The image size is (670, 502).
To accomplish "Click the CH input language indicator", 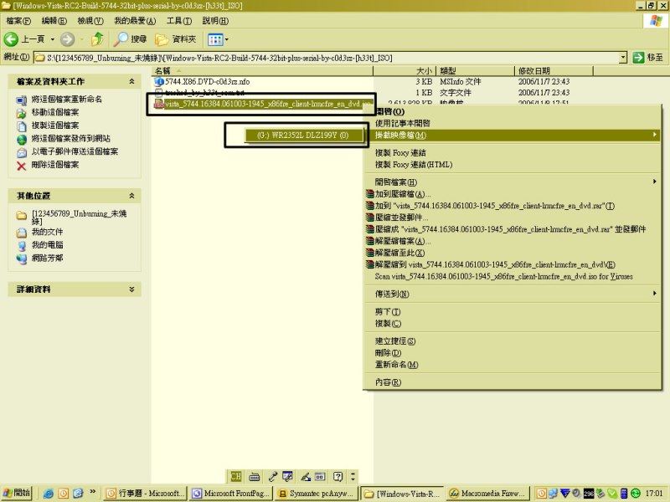I will [236, 476].
